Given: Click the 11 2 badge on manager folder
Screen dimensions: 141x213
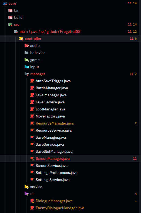Looking at the screenshot, I should [133, 74].
